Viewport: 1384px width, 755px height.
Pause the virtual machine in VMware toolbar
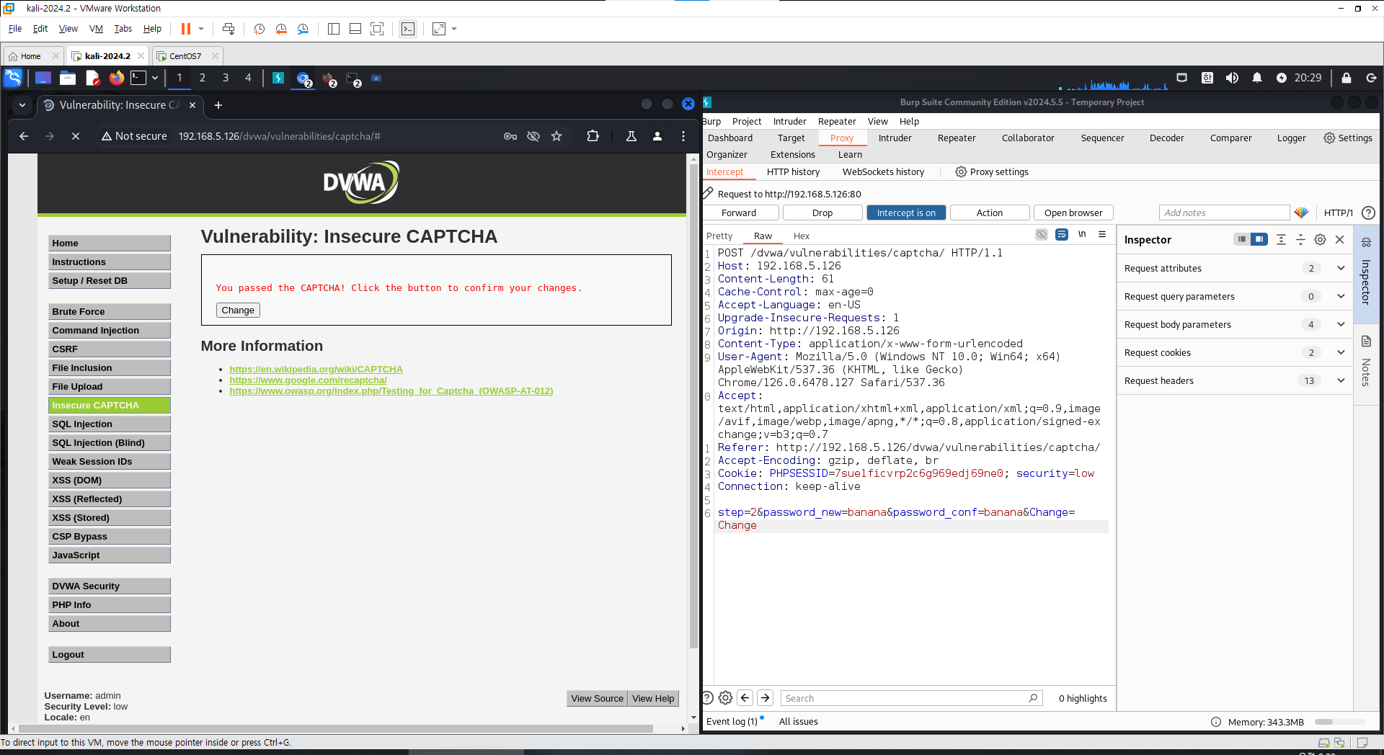point(185,29)
